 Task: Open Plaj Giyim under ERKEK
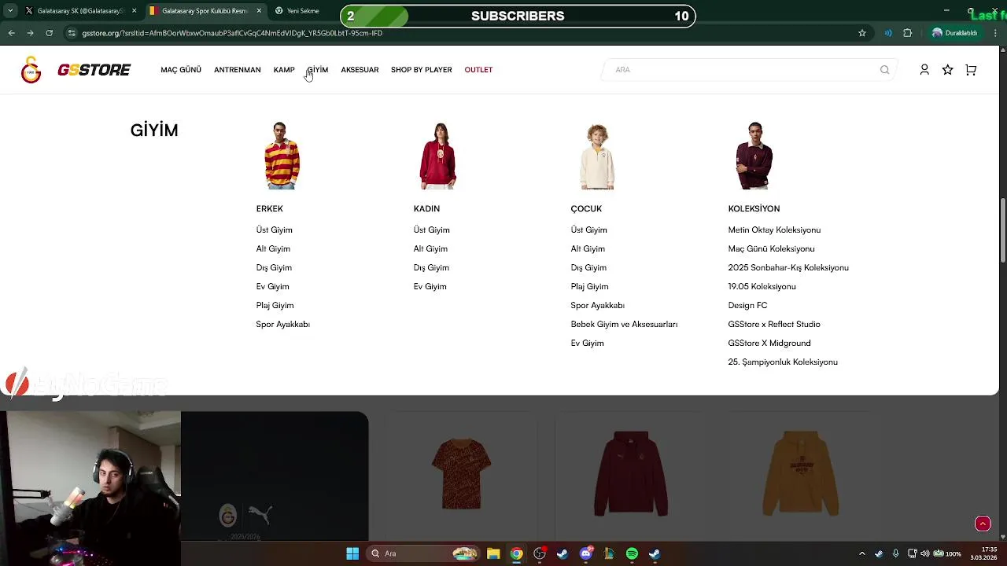[x=275, y=305]
